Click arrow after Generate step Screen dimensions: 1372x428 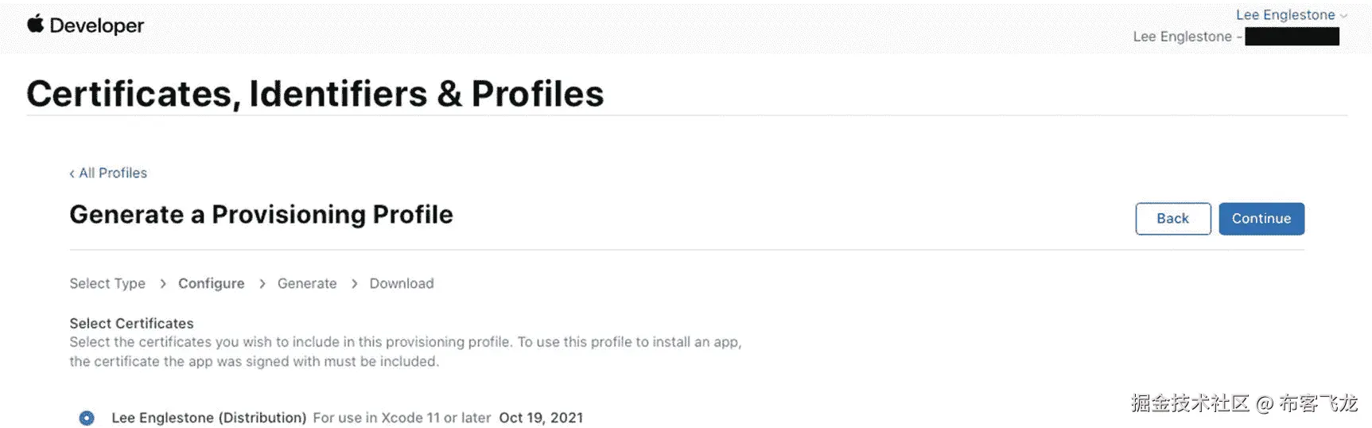pyautogui.click(x=354, y=283)
